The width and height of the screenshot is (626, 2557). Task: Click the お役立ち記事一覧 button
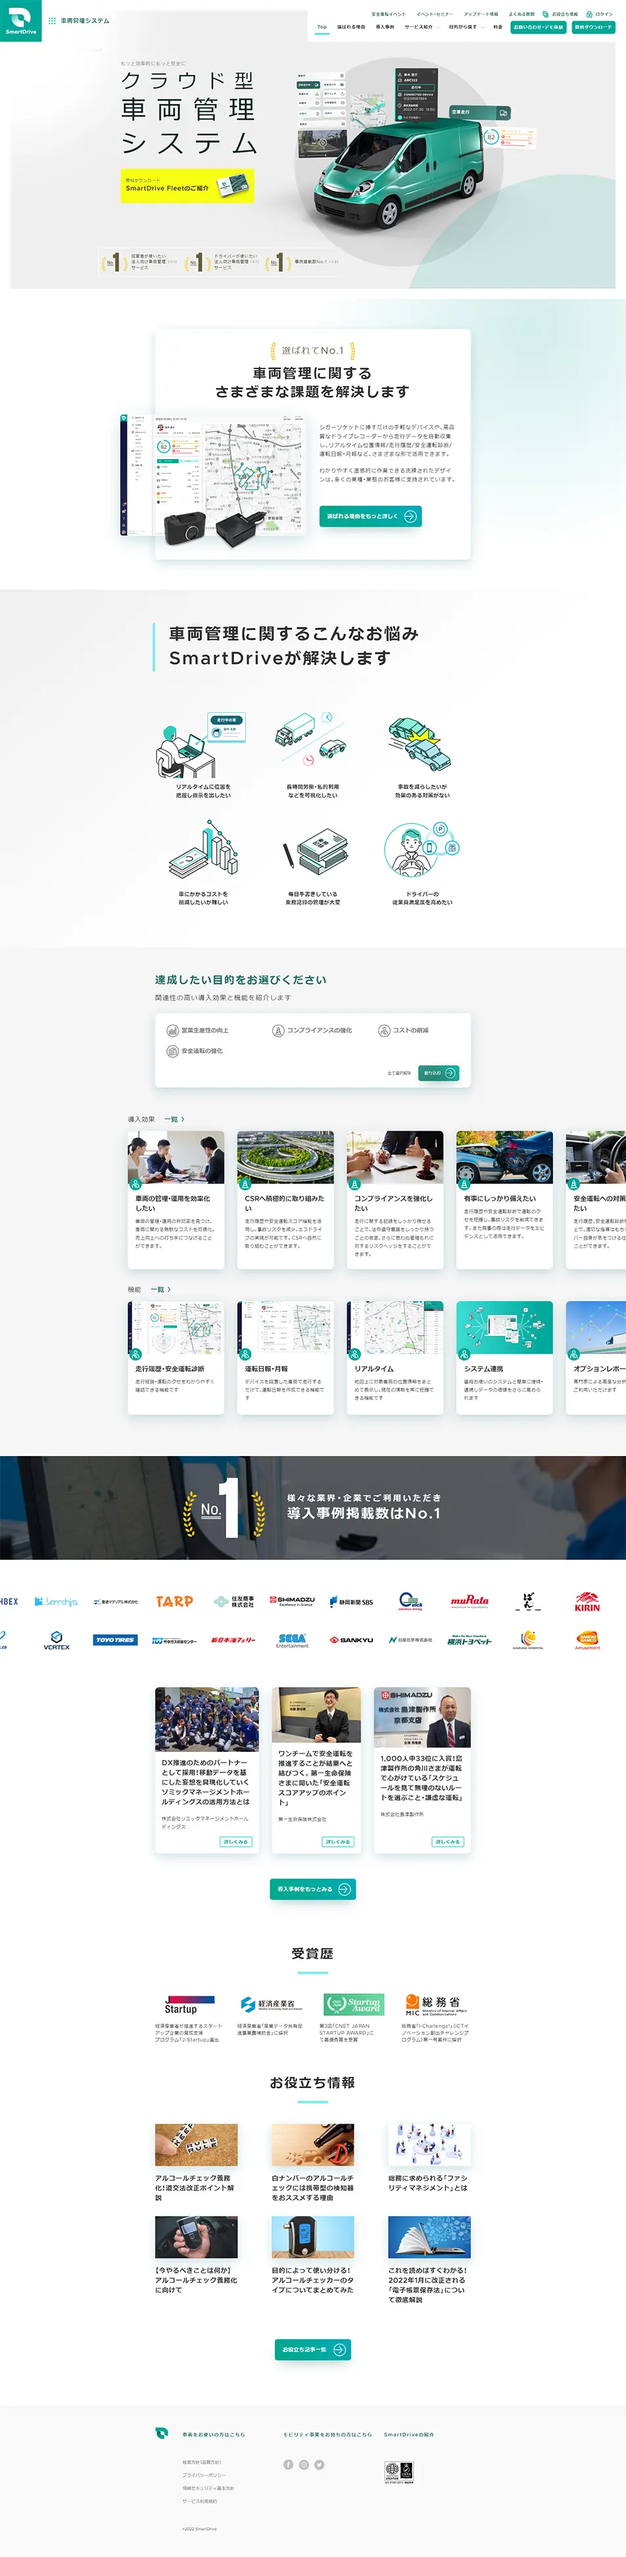[312, 2350]
